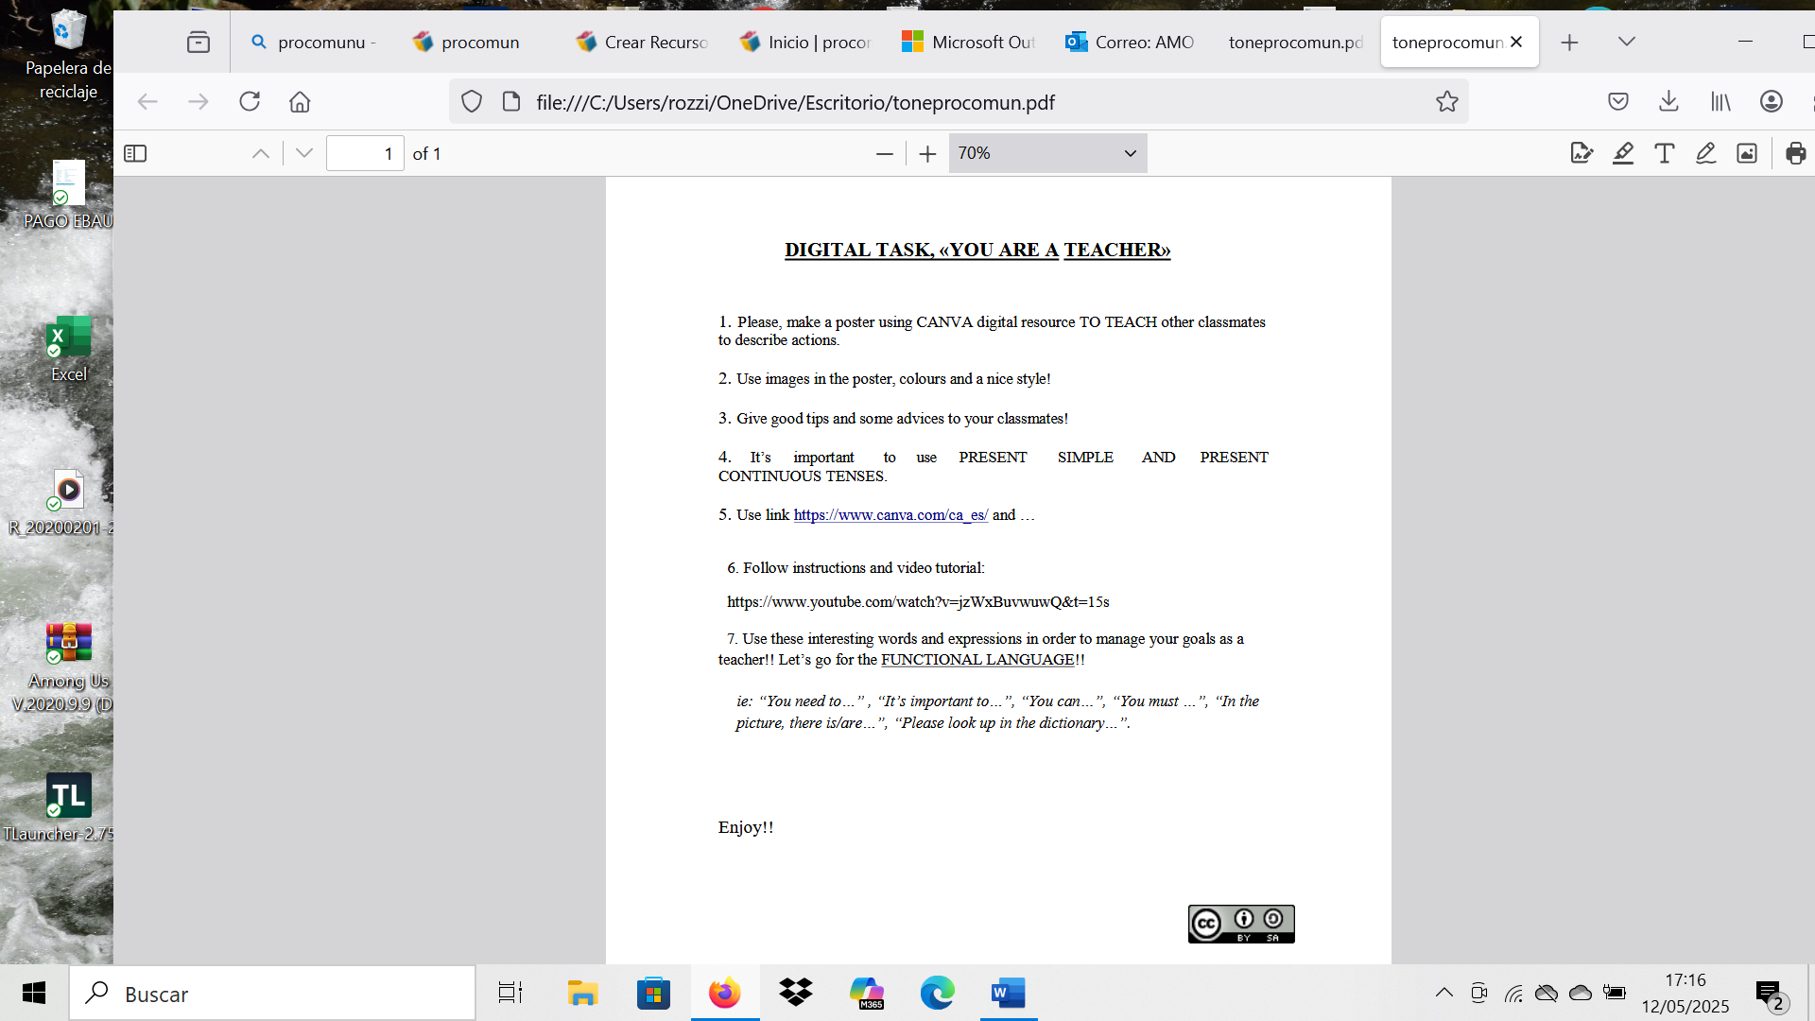Switch to Crear Recurso tab
1815x1021 pixels.
coord(643,43)
